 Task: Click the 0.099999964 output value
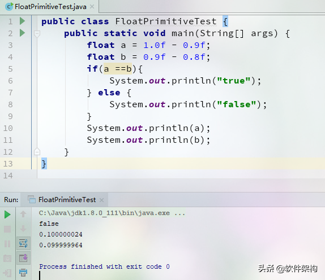(x=61, y=245)
